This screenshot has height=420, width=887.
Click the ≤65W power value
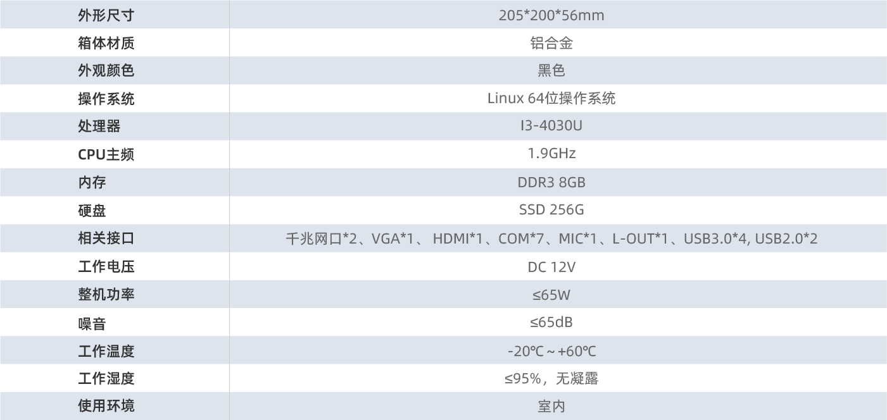[x=551, y=295]
